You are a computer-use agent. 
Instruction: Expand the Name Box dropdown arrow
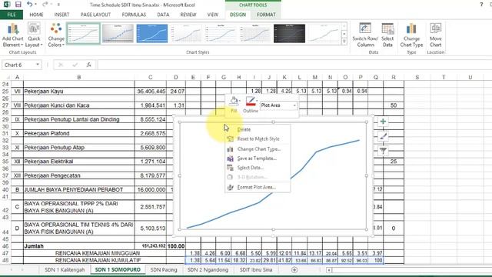38,65
